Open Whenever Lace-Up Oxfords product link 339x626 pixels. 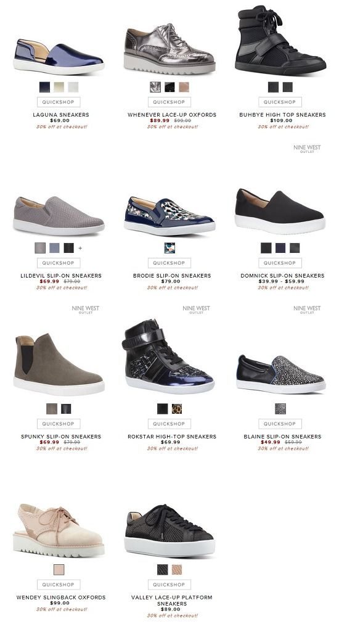[x=172, y=115]
